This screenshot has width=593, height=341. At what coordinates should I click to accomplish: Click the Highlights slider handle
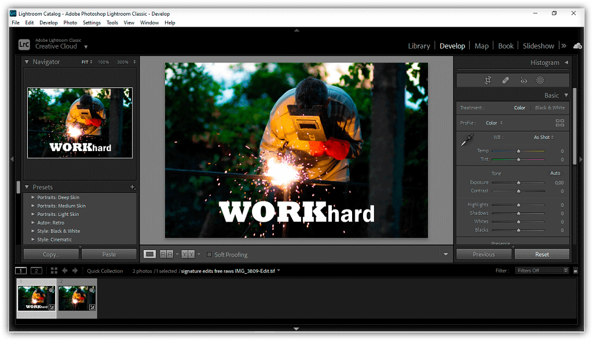coord(518,205)
